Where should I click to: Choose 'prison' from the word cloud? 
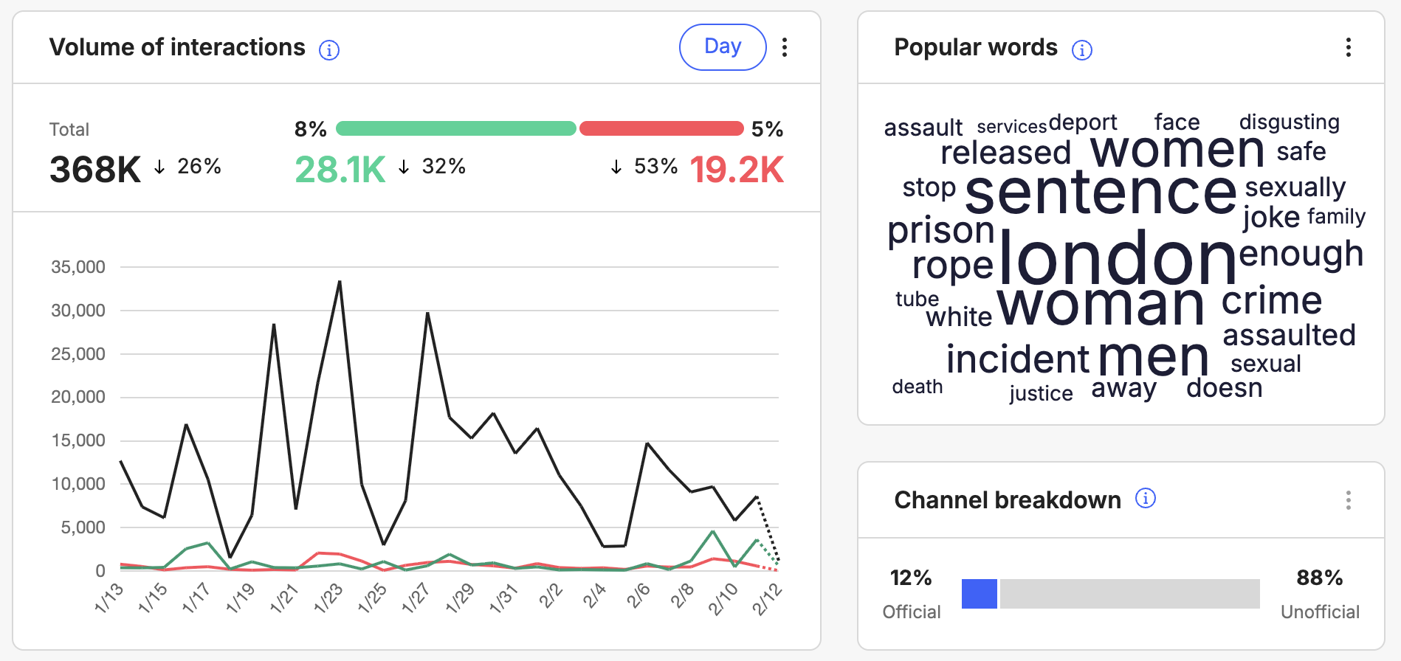pyautogui.click(x=941, y=231)
